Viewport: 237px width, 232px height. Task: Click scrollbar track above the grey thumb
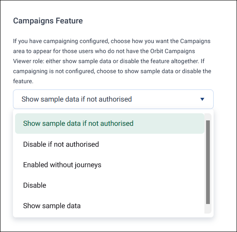[208, 117]
